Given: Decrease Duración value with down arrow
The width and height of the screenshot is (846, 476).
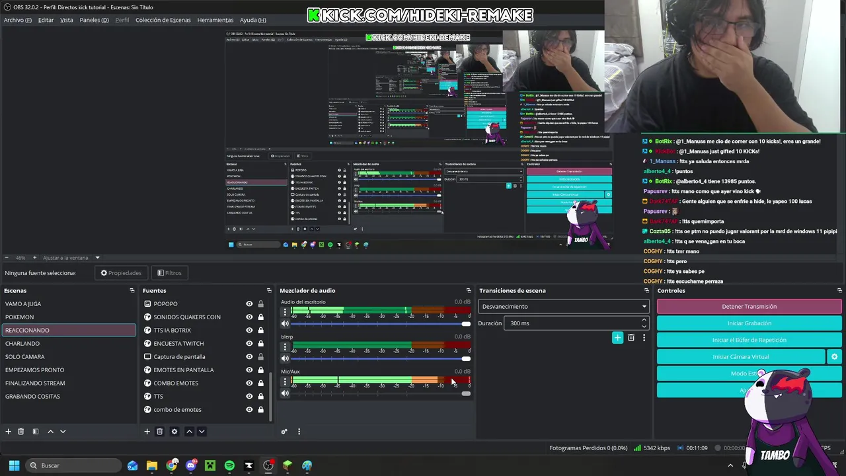Looking at the screenshot, I should (644, 326).
